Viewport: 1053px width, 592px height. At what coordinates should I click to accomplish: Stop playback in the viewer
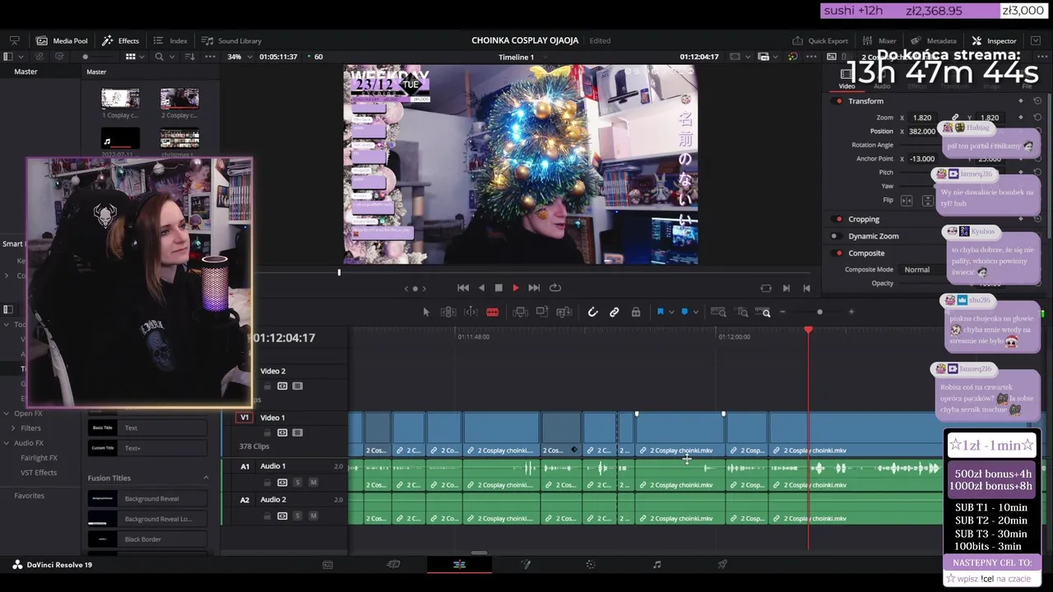[499, 288]
